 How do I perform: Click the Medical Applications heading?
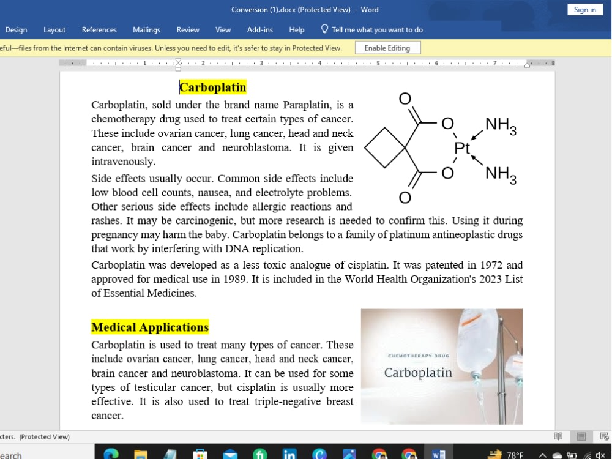tap(150, 327)
